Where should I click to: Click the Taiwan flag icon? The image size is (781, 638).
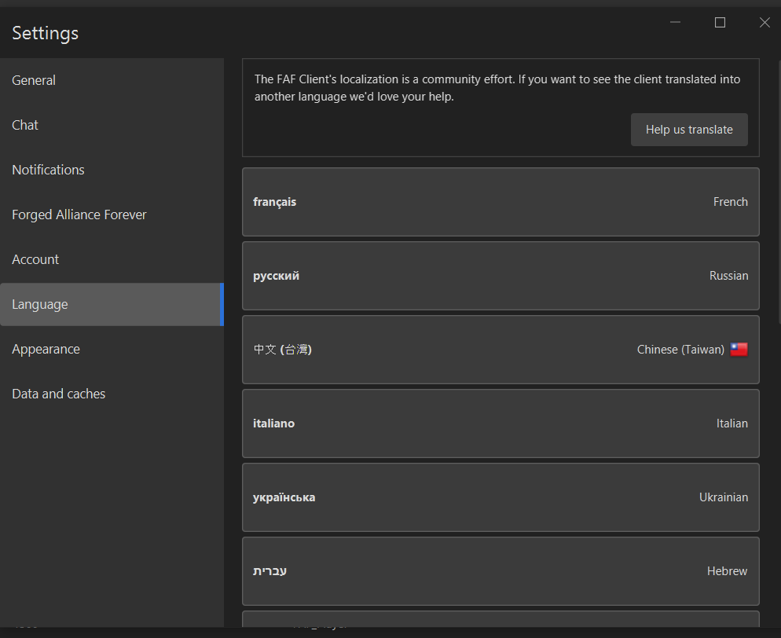coord(739,350)
